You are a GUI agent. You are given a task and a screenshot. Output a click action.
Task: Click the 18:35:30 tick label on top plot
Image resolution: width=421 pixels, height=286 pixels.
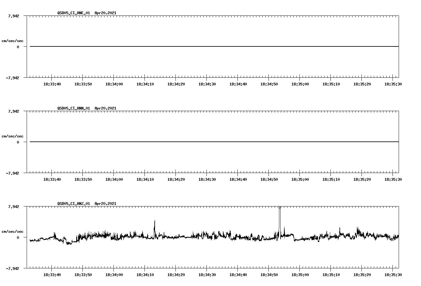tap(392, 84)
